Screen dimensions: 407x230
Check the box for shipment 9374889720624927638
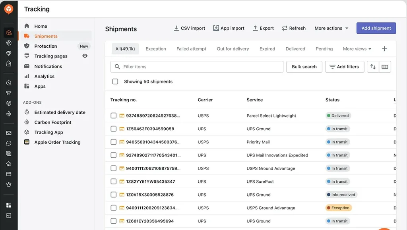coord(113,116)
